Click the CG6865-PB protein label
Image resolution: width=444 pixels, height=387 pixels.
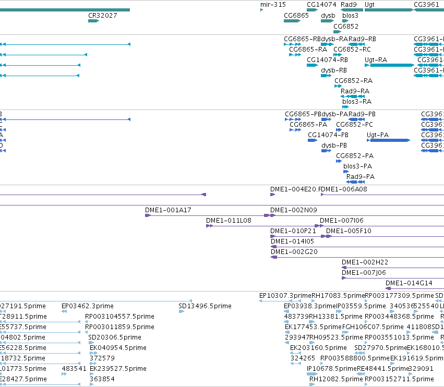coord(303,114)
